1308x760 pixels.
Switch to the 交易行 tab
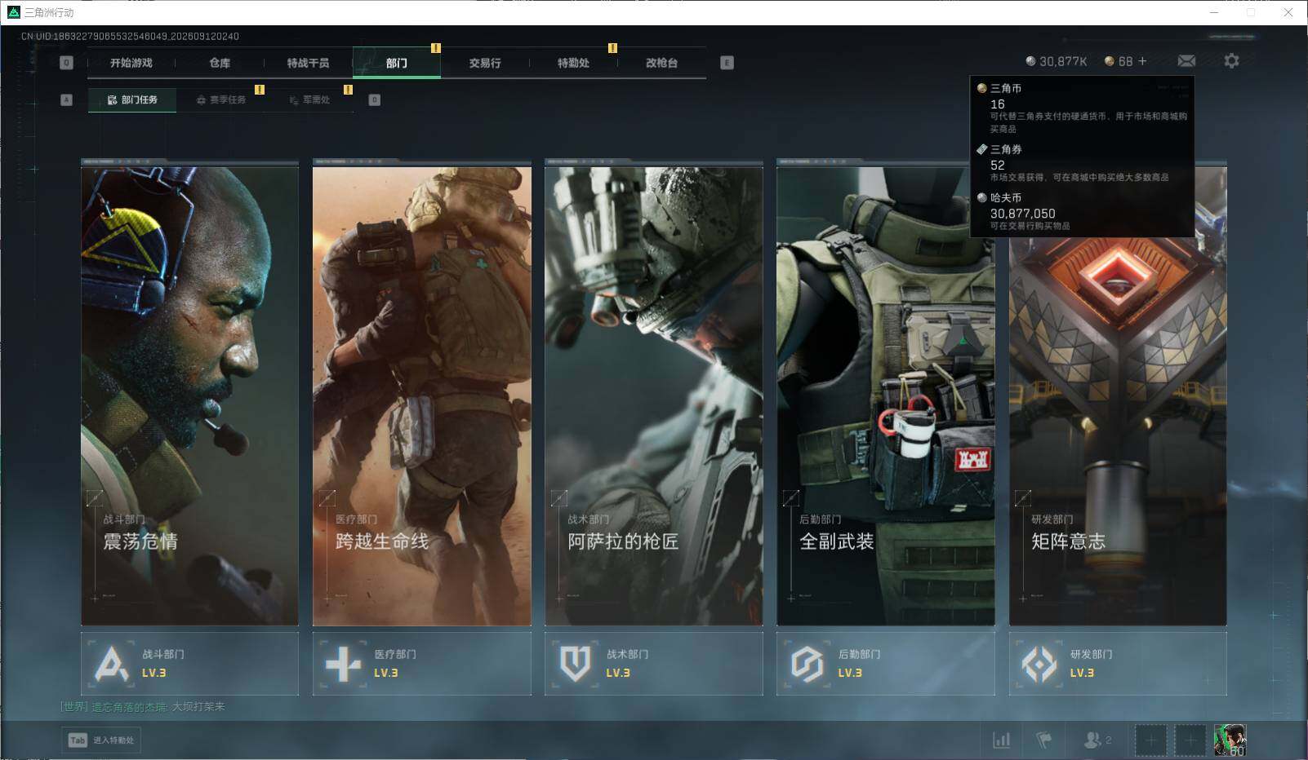pyautogui.click(x=485, y=63)
